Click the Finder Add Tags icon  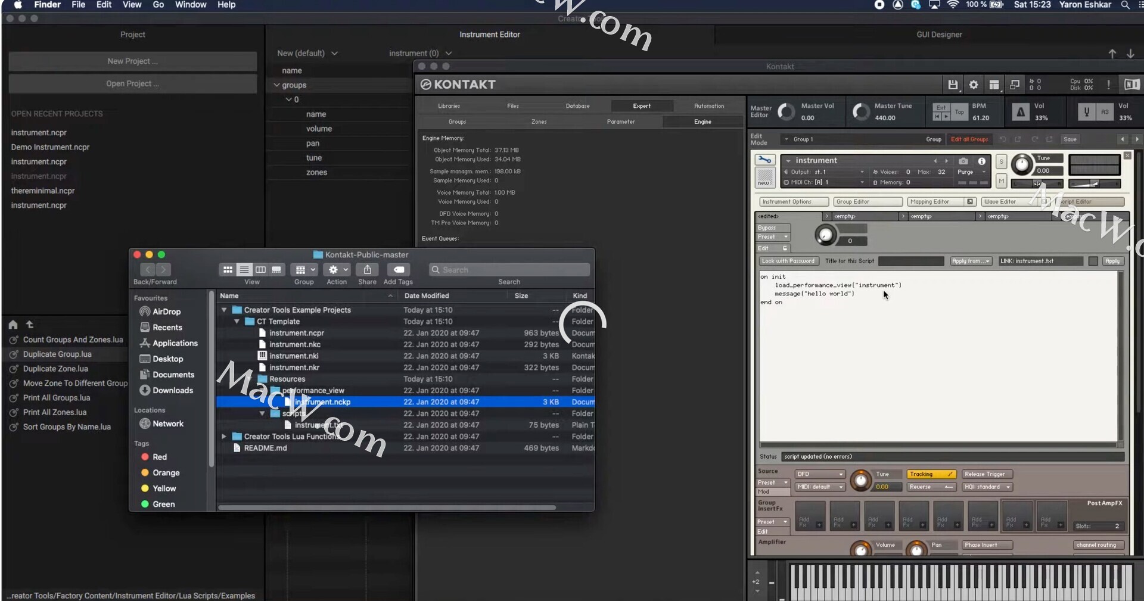tap(399, 270)
